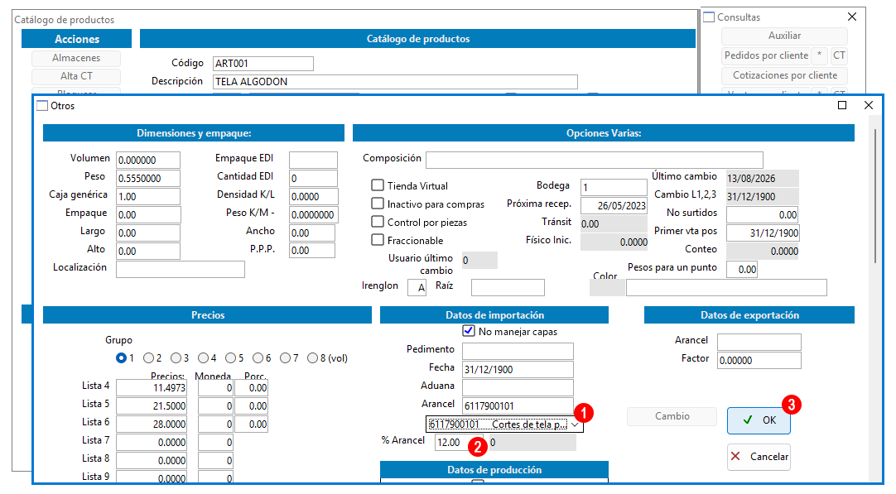Click the disabled Cambio button
The height and width of the screenshot is (494, 896).
coord(672,416)
